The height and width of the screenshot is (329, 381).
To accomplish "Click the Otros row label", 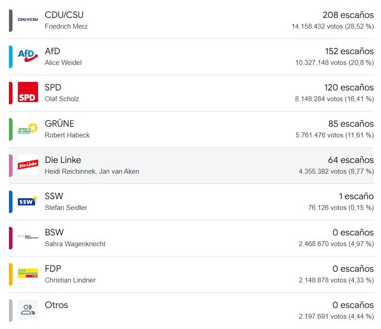I will point(56,305).
